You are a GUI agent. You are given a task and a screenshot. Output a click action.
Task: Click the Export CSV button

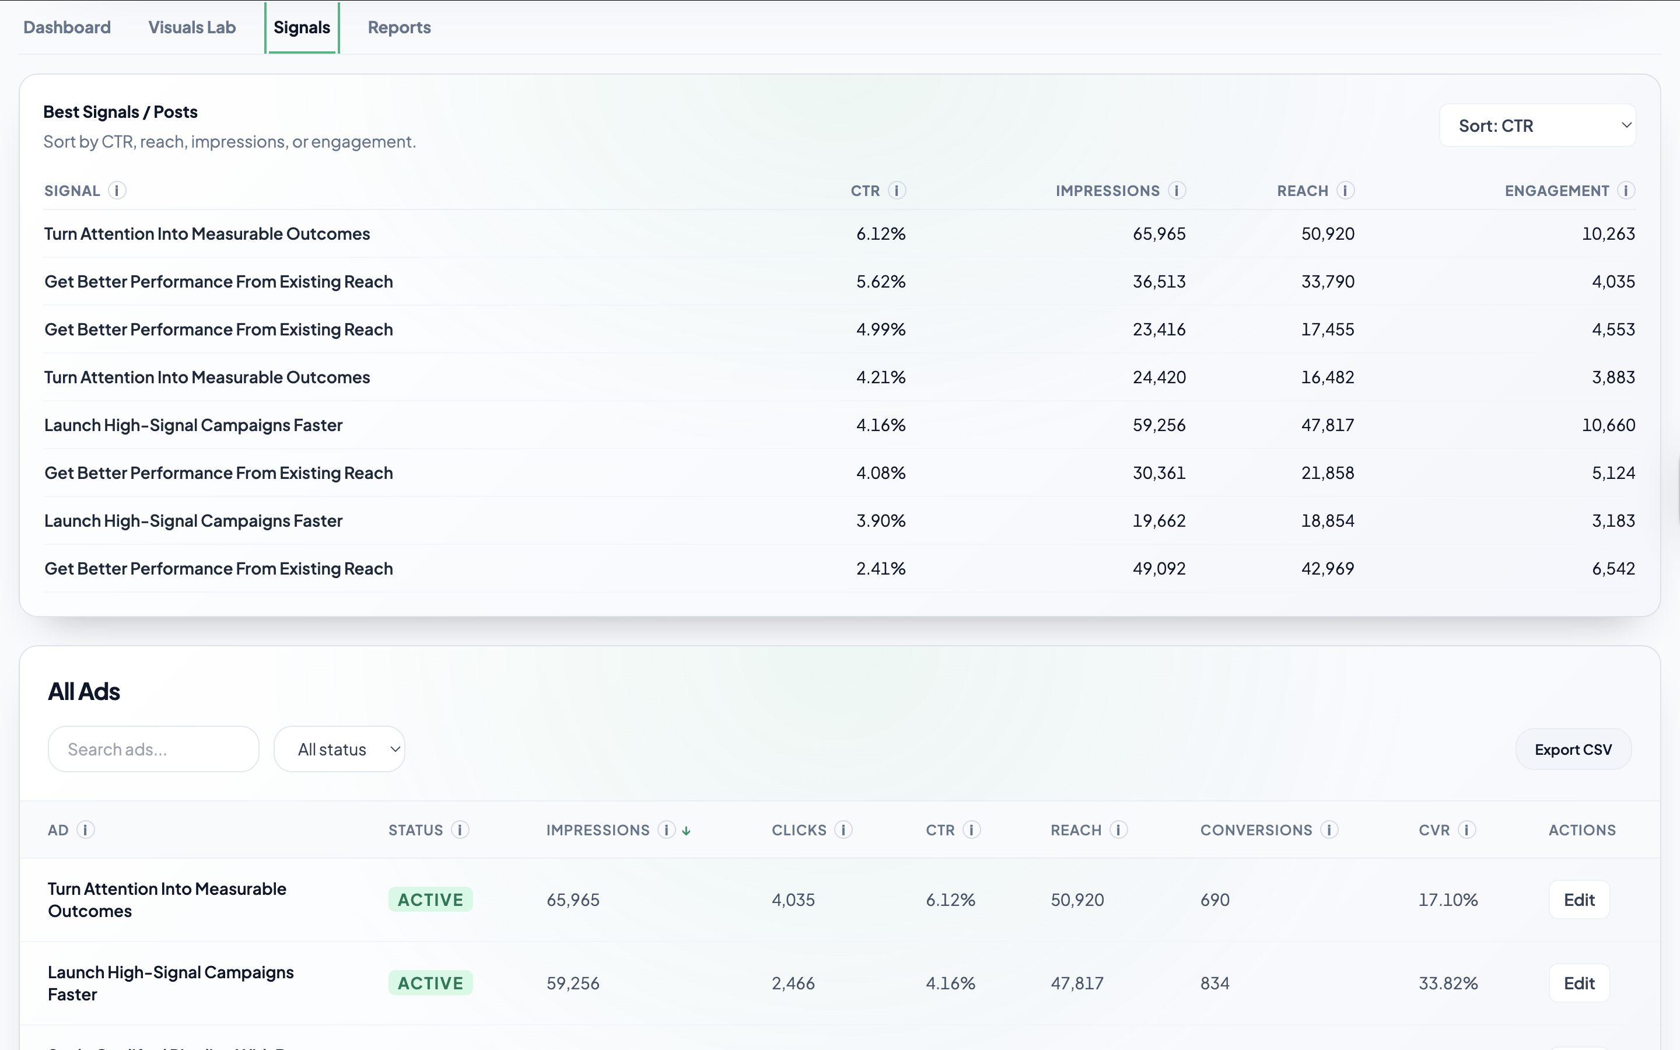tap(1574, 748)
